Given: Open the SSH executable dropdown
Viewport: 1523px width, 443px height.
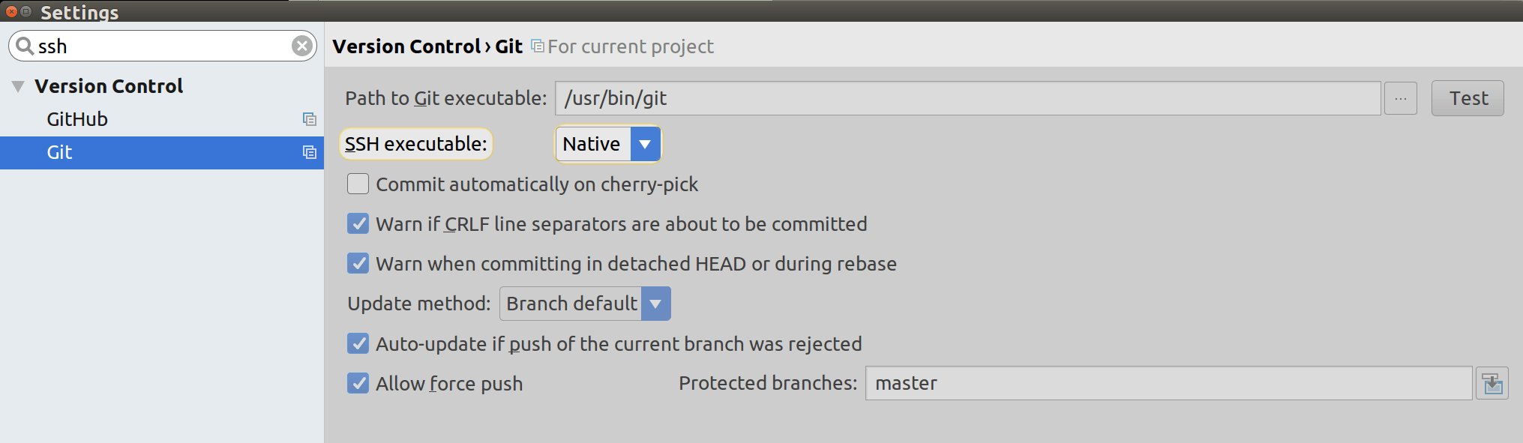Looking at the screenshot, I should click(645, 144).
